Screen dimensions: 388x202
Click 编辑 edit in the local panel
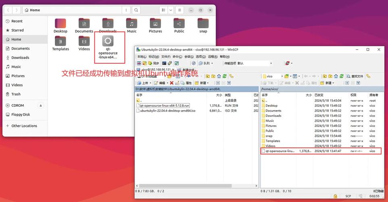(x=160, y=83)
